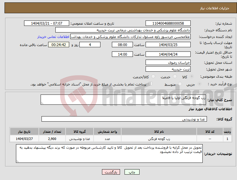The image size is (237, 180).
Task: Click the announcement date field 1404/03/21 - 07:07
Action: click(x=47, y=23)
